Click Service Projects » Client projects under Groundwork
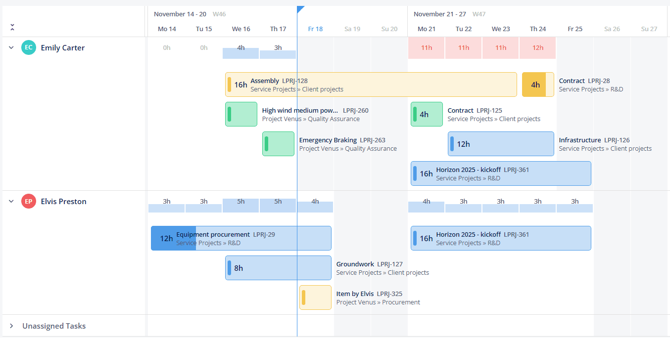 [383, 273]
